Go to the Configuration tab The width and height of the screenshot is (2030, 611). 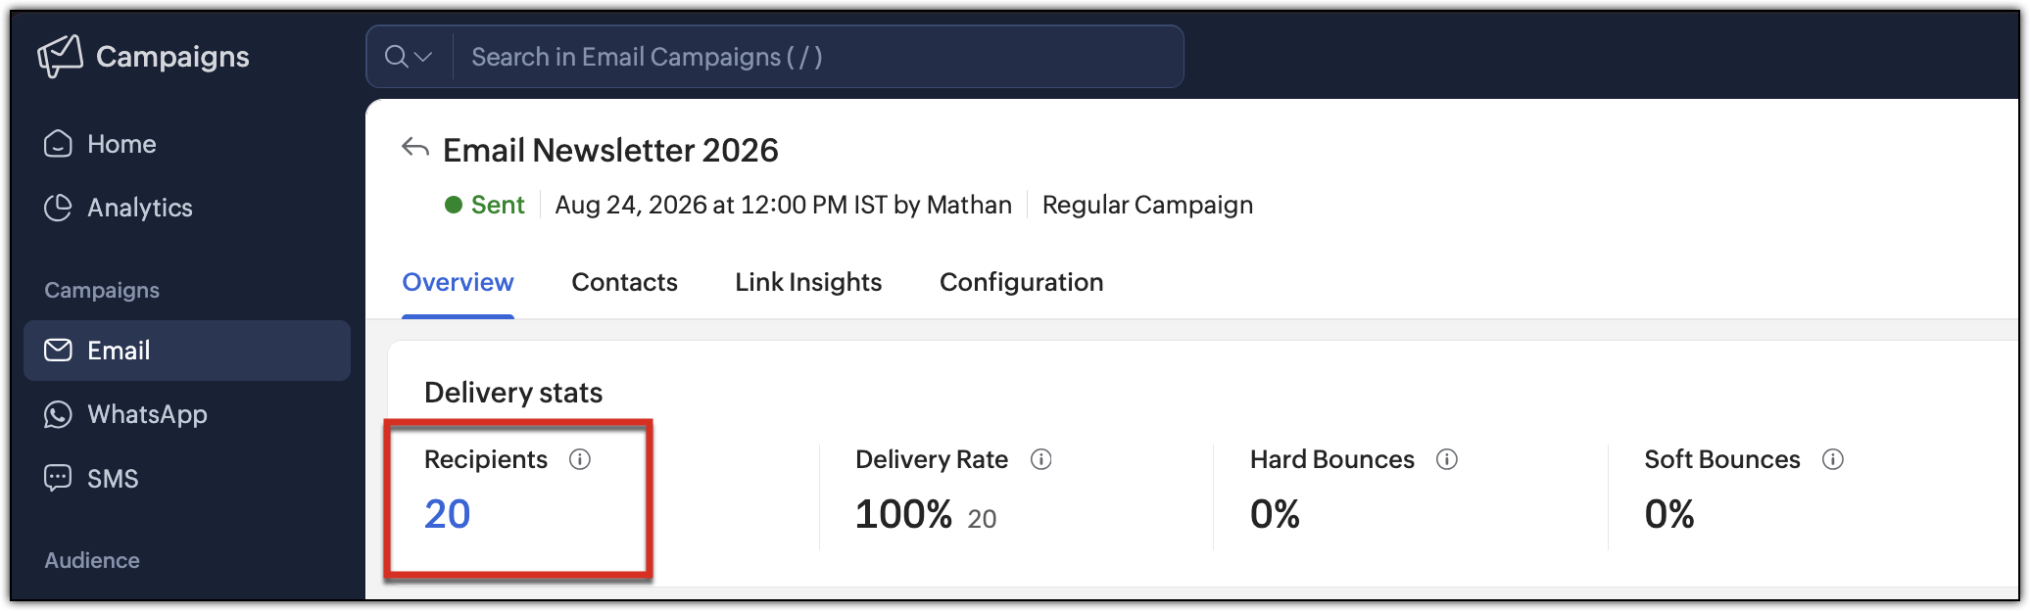coord(1021,282)
